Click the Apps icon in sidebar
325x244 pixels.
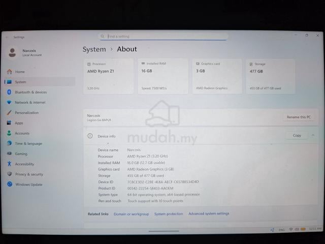pyautogui.click(x=9, y=123)
